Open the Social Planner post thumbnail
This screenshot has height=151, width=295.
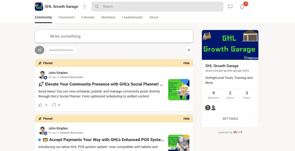pyautogui.click(x=179, y=90)
